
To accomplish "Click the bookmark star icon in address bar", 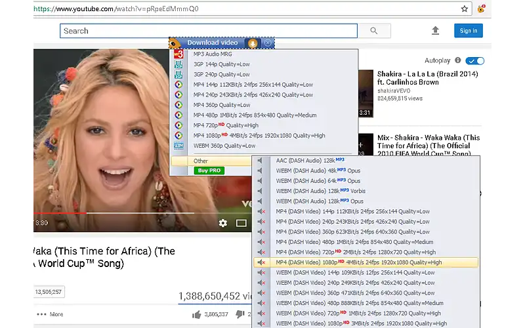I will point(464,9).
